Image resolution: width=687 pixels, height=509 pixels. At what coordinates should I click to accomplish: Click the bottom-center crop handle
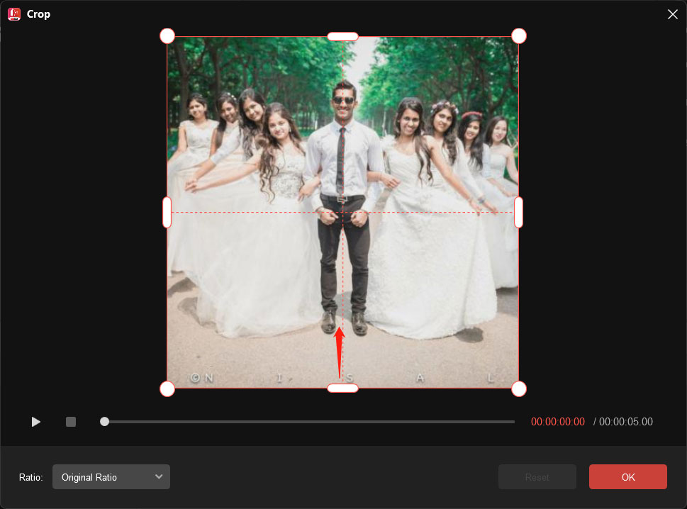343,388
